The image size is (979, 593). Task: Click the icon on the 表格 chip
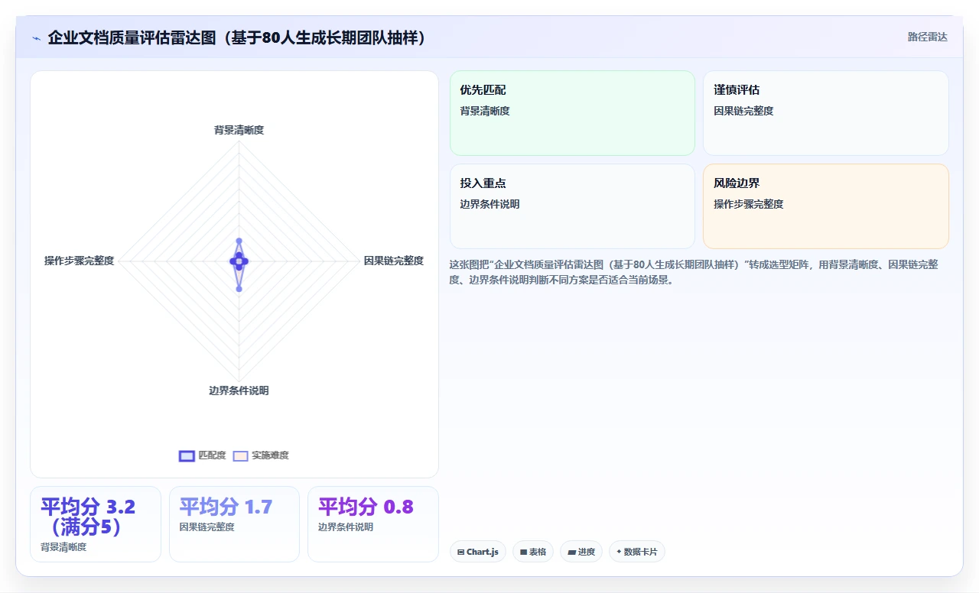524,552
